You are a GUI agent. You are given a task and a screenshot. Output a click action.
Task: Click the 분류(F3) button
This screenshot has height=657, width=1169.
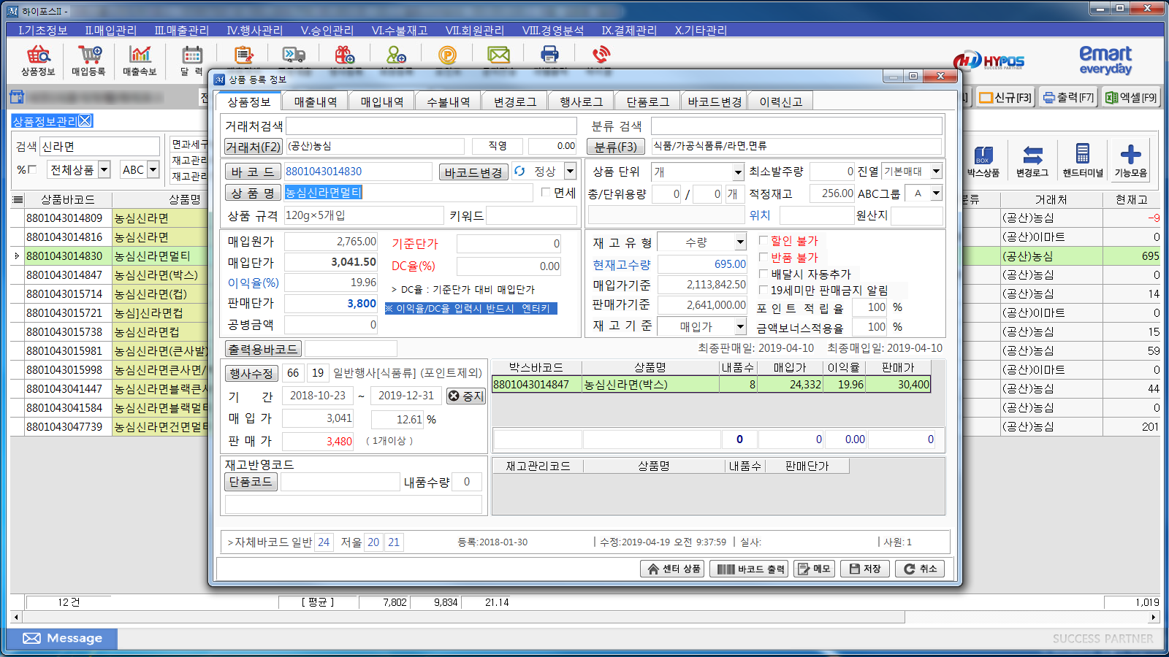tap(616, 147)
